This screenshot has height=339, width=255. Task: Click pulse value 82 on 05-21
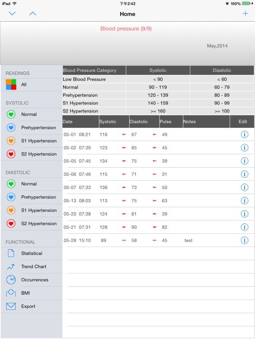click(164, 227)
